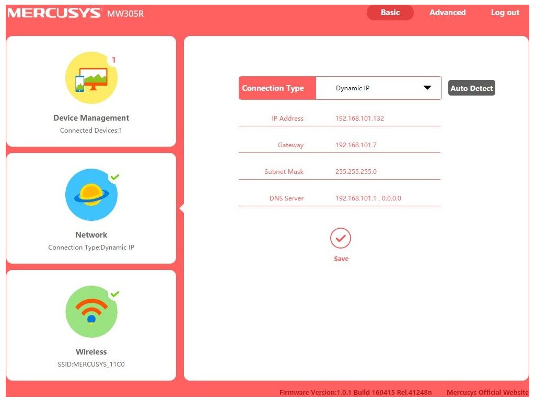Click the Connected Devices:1 text
Viewport: 535px width, 401px height.
[x=91, y=130]
